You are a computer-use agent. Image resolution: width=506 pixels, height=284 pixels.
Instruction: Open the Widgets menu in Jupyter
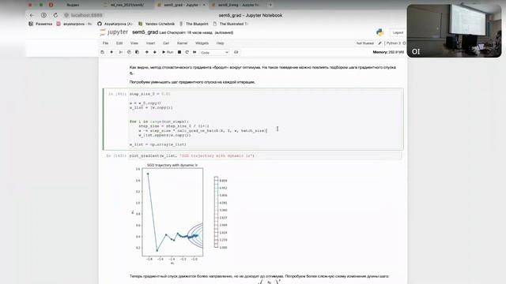[202, 43]
